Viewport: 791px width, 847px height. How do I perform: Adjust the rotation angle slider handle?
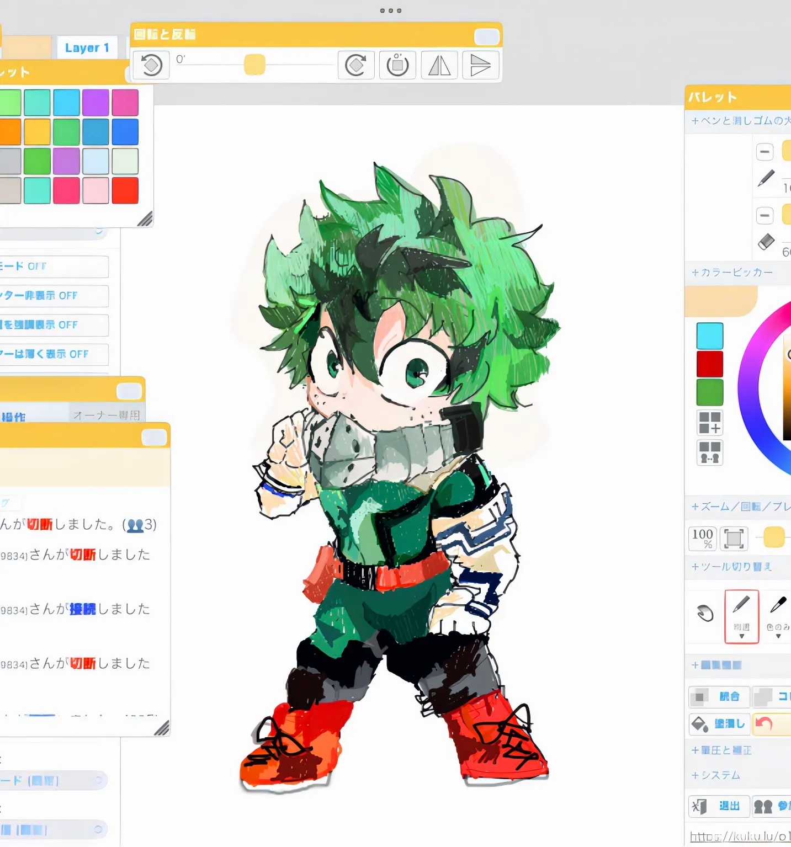click(254, 65)
